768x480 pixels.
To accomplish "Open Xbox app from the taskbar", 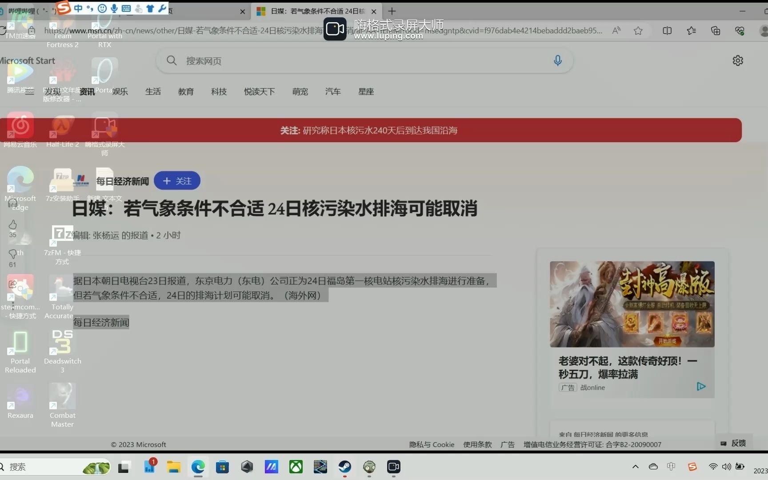I will (x=296, y=467).
